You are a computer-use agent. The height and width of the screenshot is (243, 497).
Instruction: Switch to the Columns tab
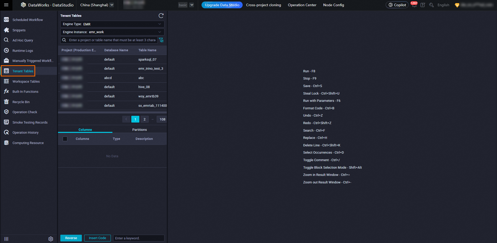click(85, 130)
